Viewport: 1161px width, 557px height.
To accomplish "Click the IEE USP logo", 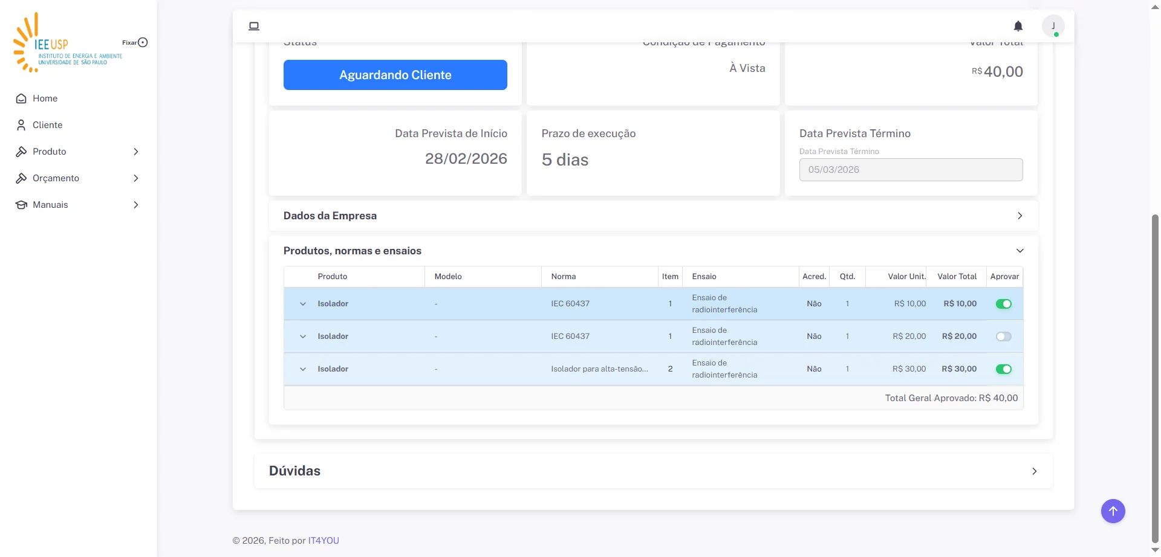I will pyautogui.click(x=68, y=42).
